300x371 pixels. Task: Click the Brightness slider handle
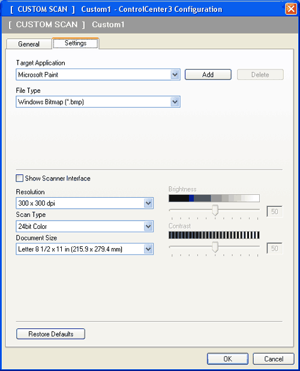click(215, 210)
